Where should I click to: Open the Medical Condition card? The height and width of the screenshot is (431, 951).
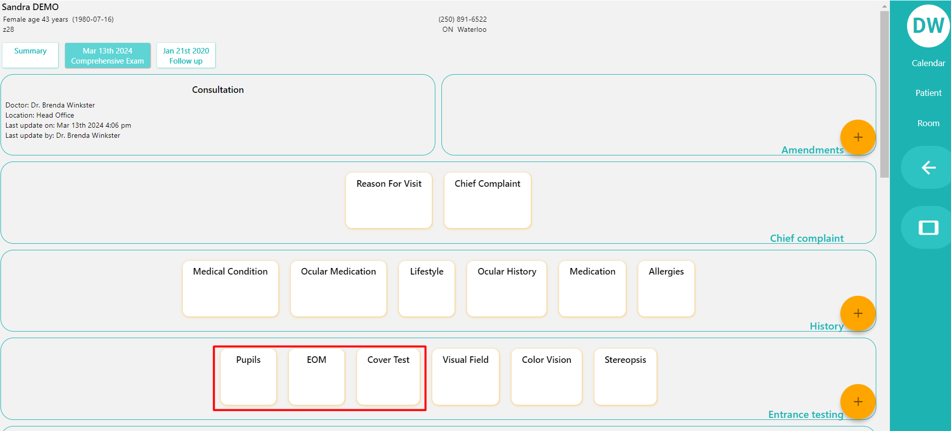point(230,289)
